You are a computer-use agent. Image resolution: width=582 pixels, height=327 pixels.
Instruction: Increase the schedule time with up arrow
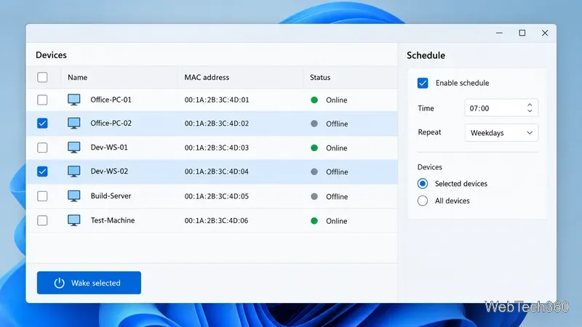coord(530,105)
